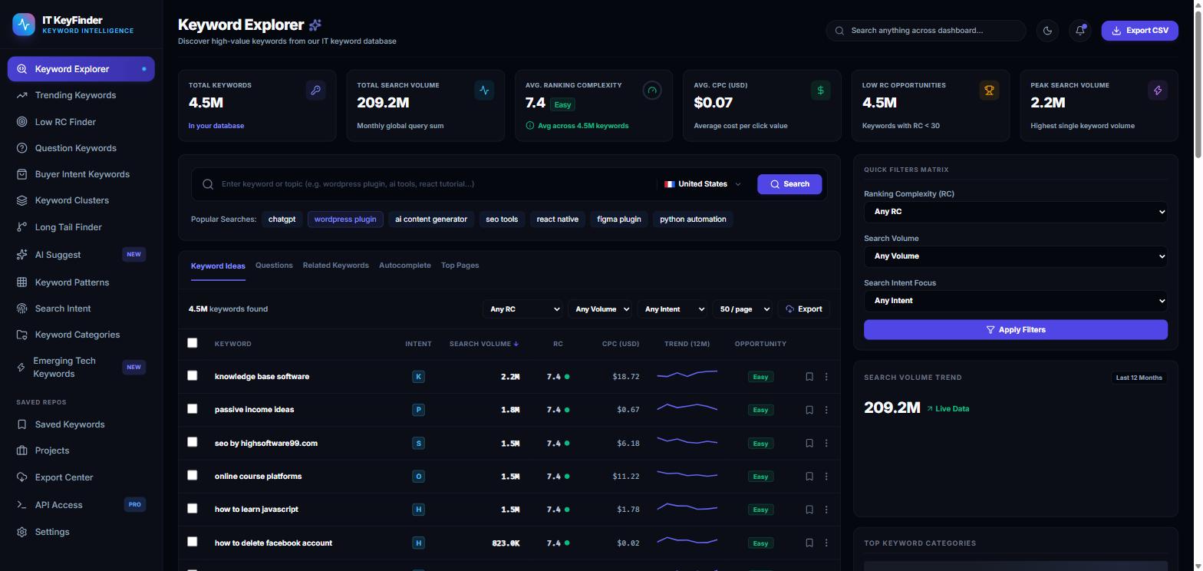Select the online course platforms row checkbox

point(193,475)
